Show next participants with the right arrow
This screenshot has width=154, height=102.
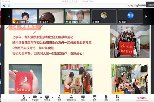(146, 16)
